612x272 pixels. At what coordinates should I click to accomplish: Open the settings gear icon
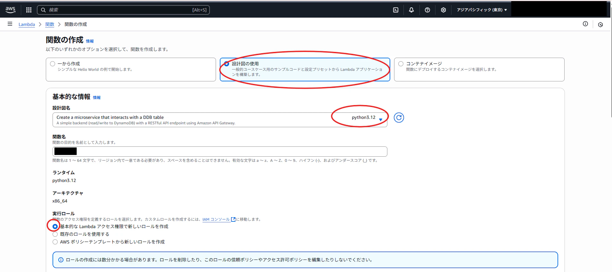(x=443, y=10)
